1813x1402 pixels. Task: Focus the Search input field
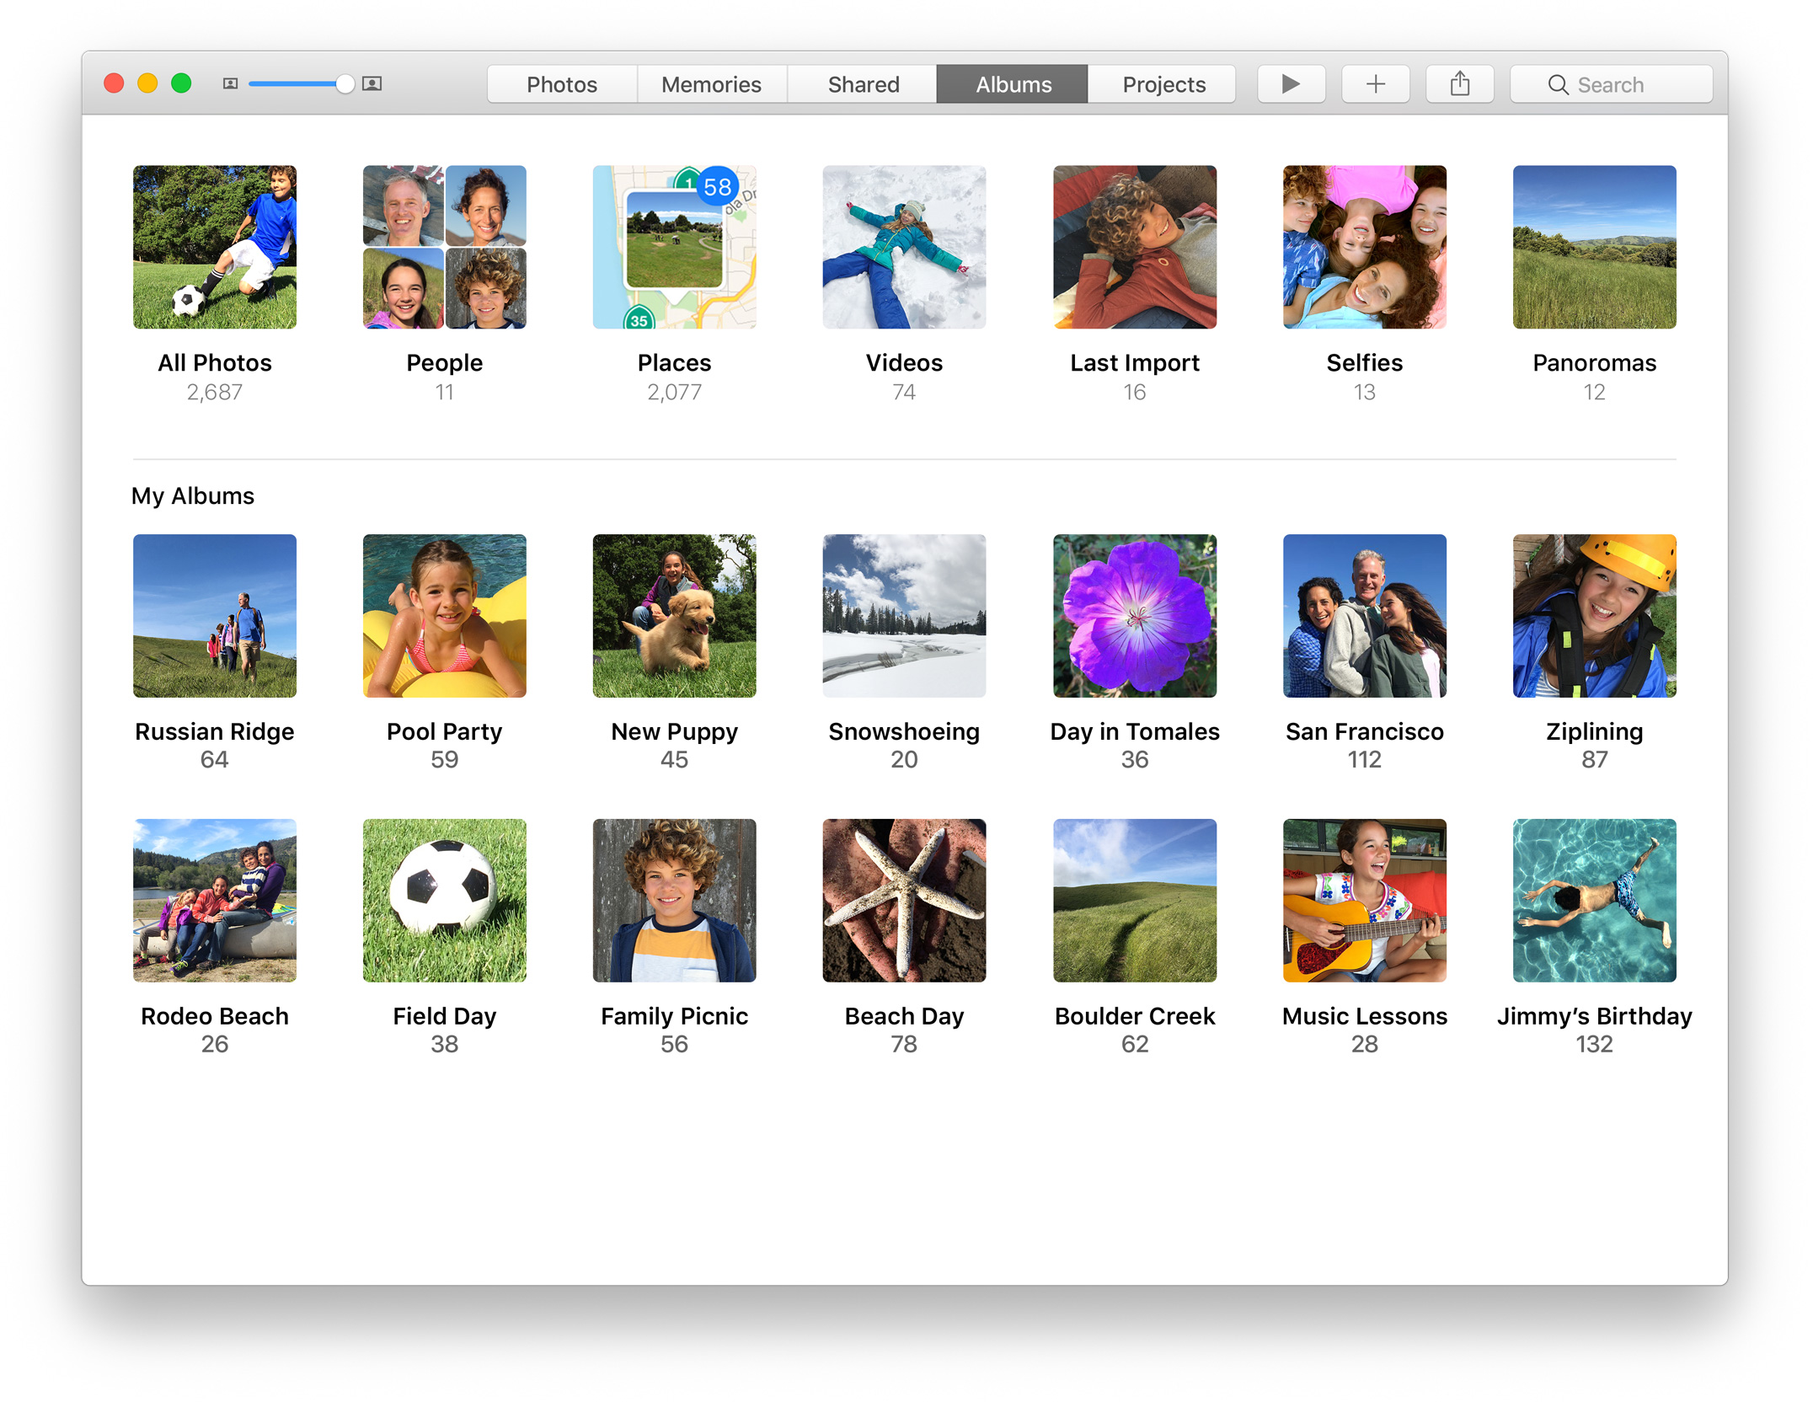click(x=1634, y=85)
